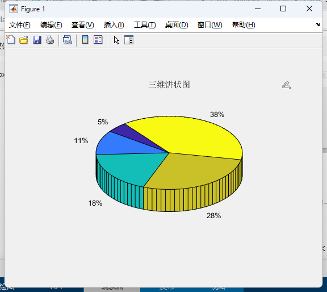Click the 38% pie label
This screenshot has height=292, width=327.
pyautogui.click(x=217, y=114)
